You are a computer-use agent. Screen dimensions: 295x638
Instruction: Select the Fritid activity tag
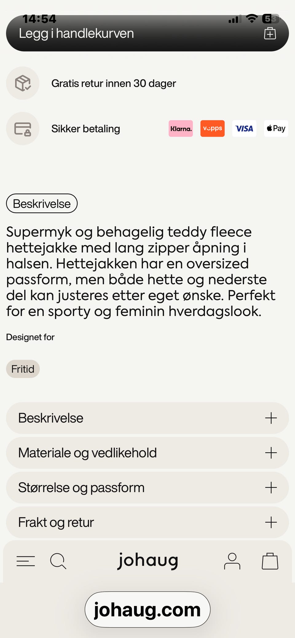click(23, 369)
